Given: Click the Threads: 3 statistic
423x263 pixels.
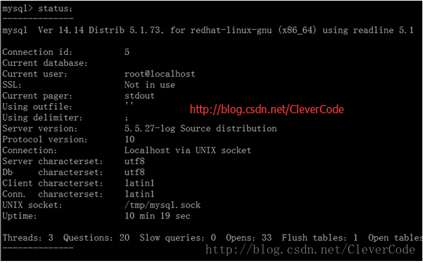Looking at the screenshot, I should click(x=28, y=238).
